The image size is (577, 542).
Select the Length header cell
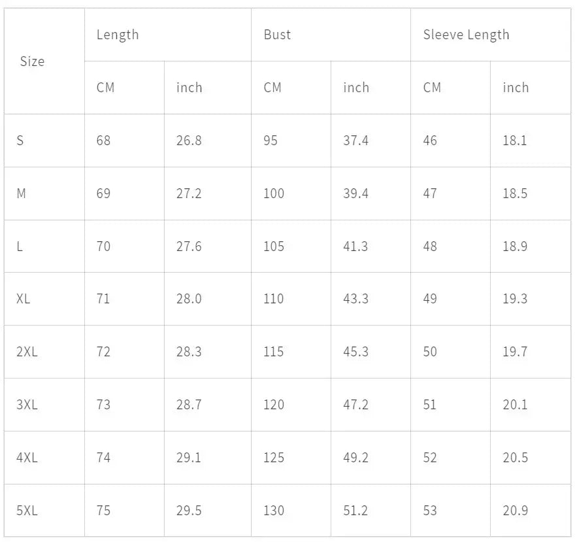(x=118, y=35)
